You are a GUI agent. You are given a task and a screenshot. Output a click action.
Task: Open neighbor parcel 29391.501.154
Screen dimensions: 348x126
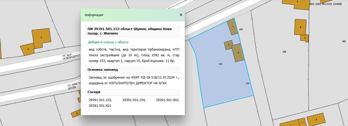[134, 100]
